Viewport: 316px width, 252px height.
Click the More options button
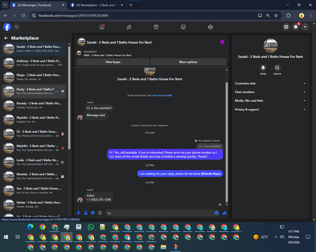pyautogui.click(x=188, y=62)
